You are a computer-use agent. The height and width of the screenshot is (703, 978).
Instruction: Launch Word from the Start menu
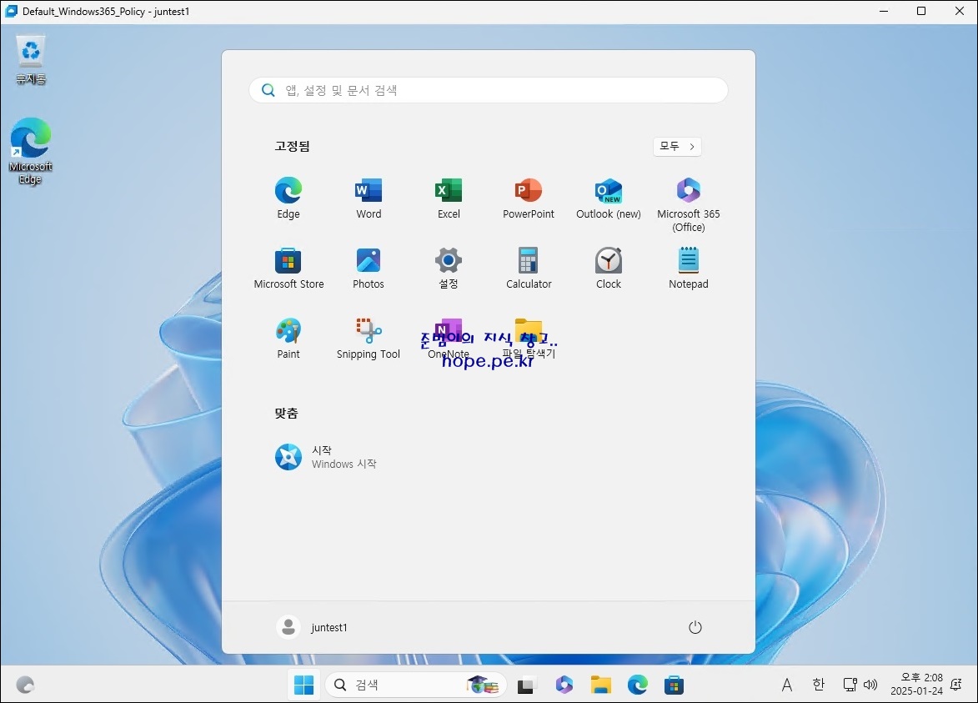pyautogui.click(x=368, y=198)
